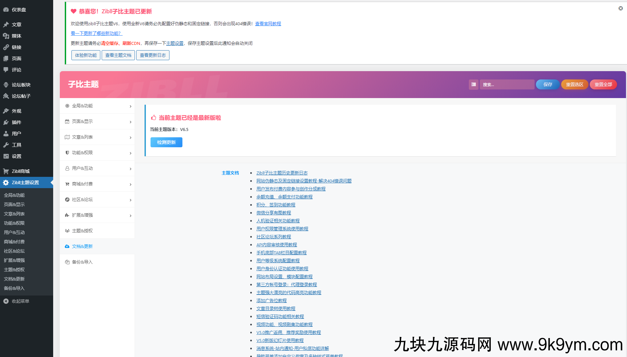Screen dimensions: 627x357
Task: Click the Plugins plug icon
Action: [6, 122]
